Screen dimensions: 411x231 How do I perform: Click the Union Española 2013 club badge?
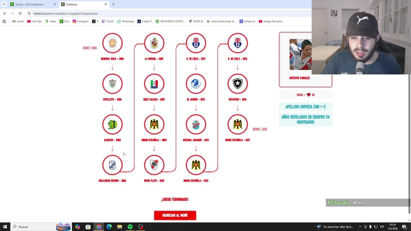196,165
